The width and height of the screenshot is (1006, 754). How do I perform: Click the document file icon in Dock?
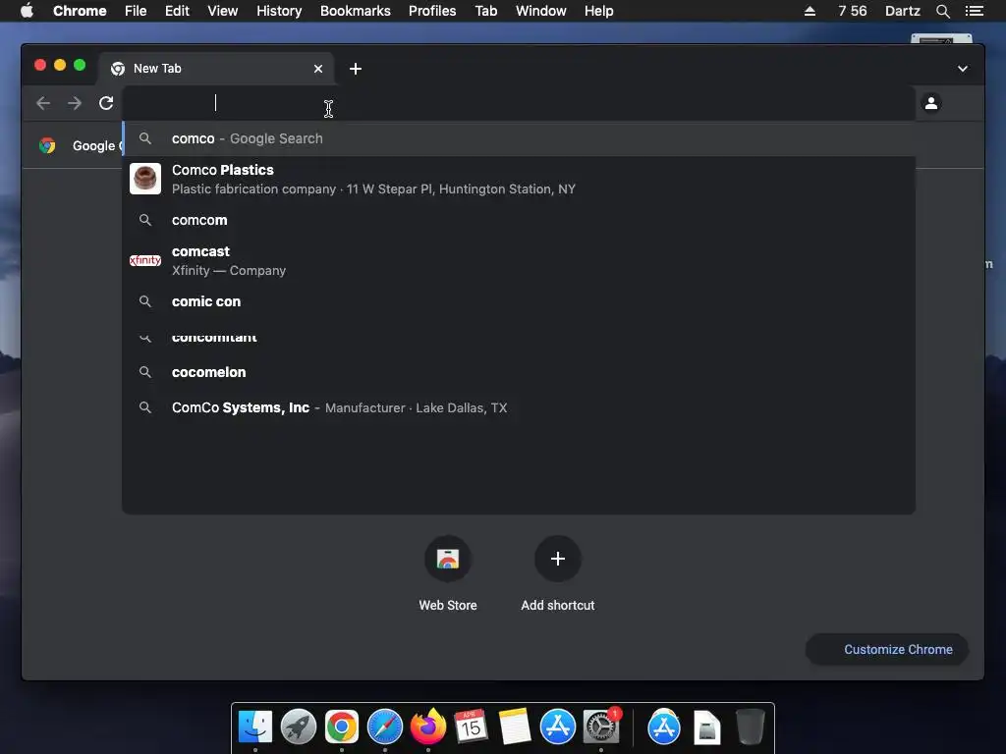point(707,727)
